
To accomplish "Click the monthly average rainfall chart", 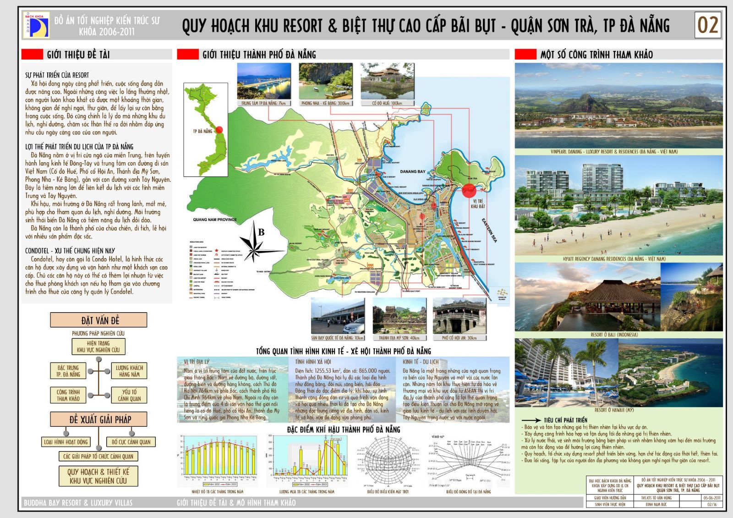I will tap(306, 460).
